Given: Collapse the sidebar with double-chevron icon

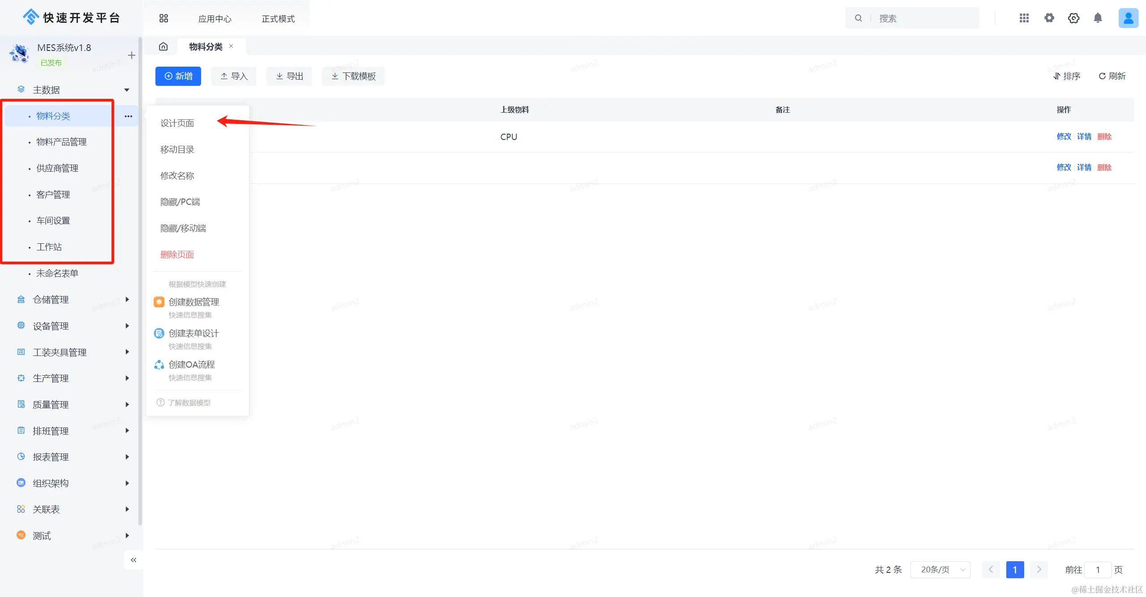Looking at the screenshot, I should (x=133, y=560).
